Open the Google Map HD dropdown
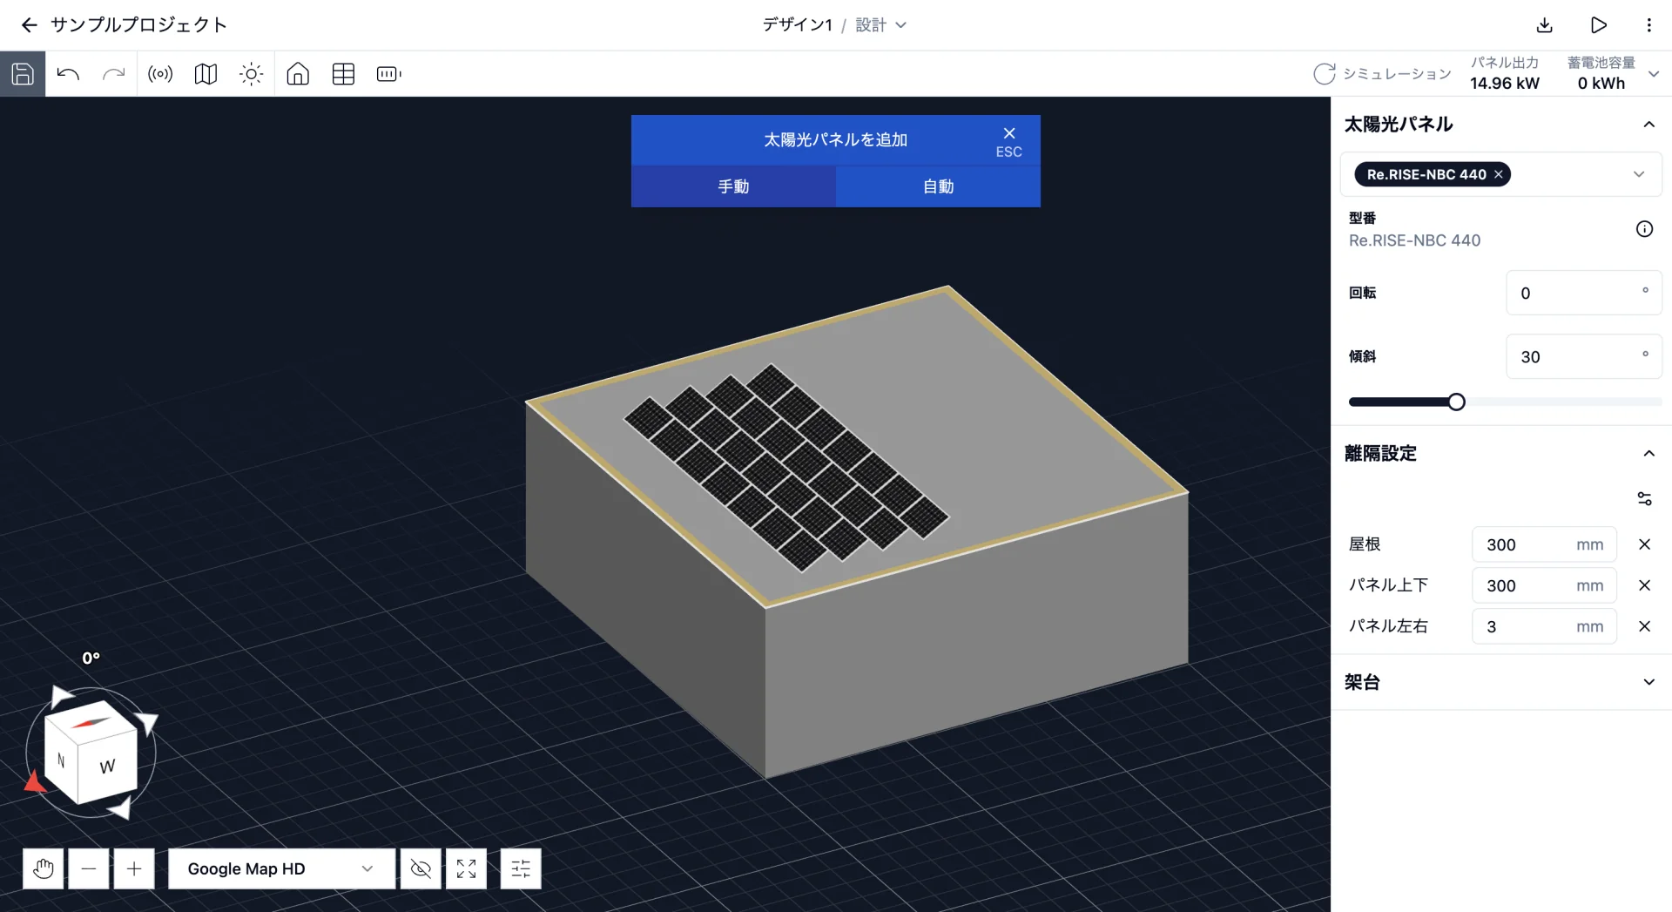The image size is (1672, 912). [281, 868]
